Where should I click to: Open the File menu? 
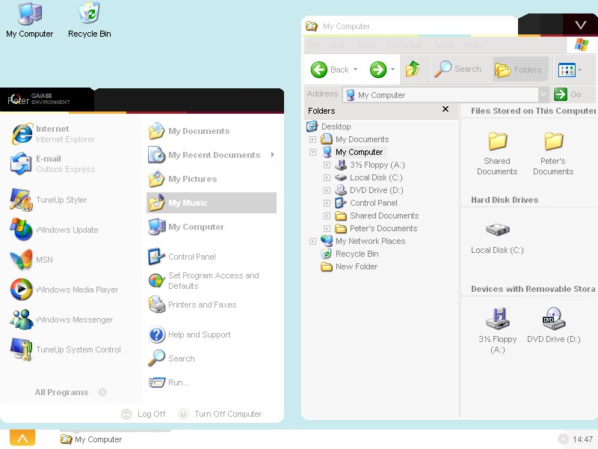pos(314,45)
